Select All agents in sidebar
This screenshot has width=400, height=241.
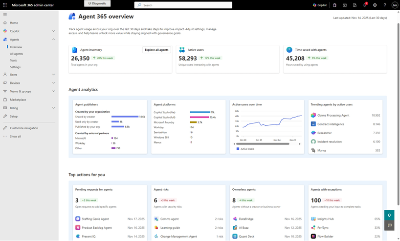(16, 54)
